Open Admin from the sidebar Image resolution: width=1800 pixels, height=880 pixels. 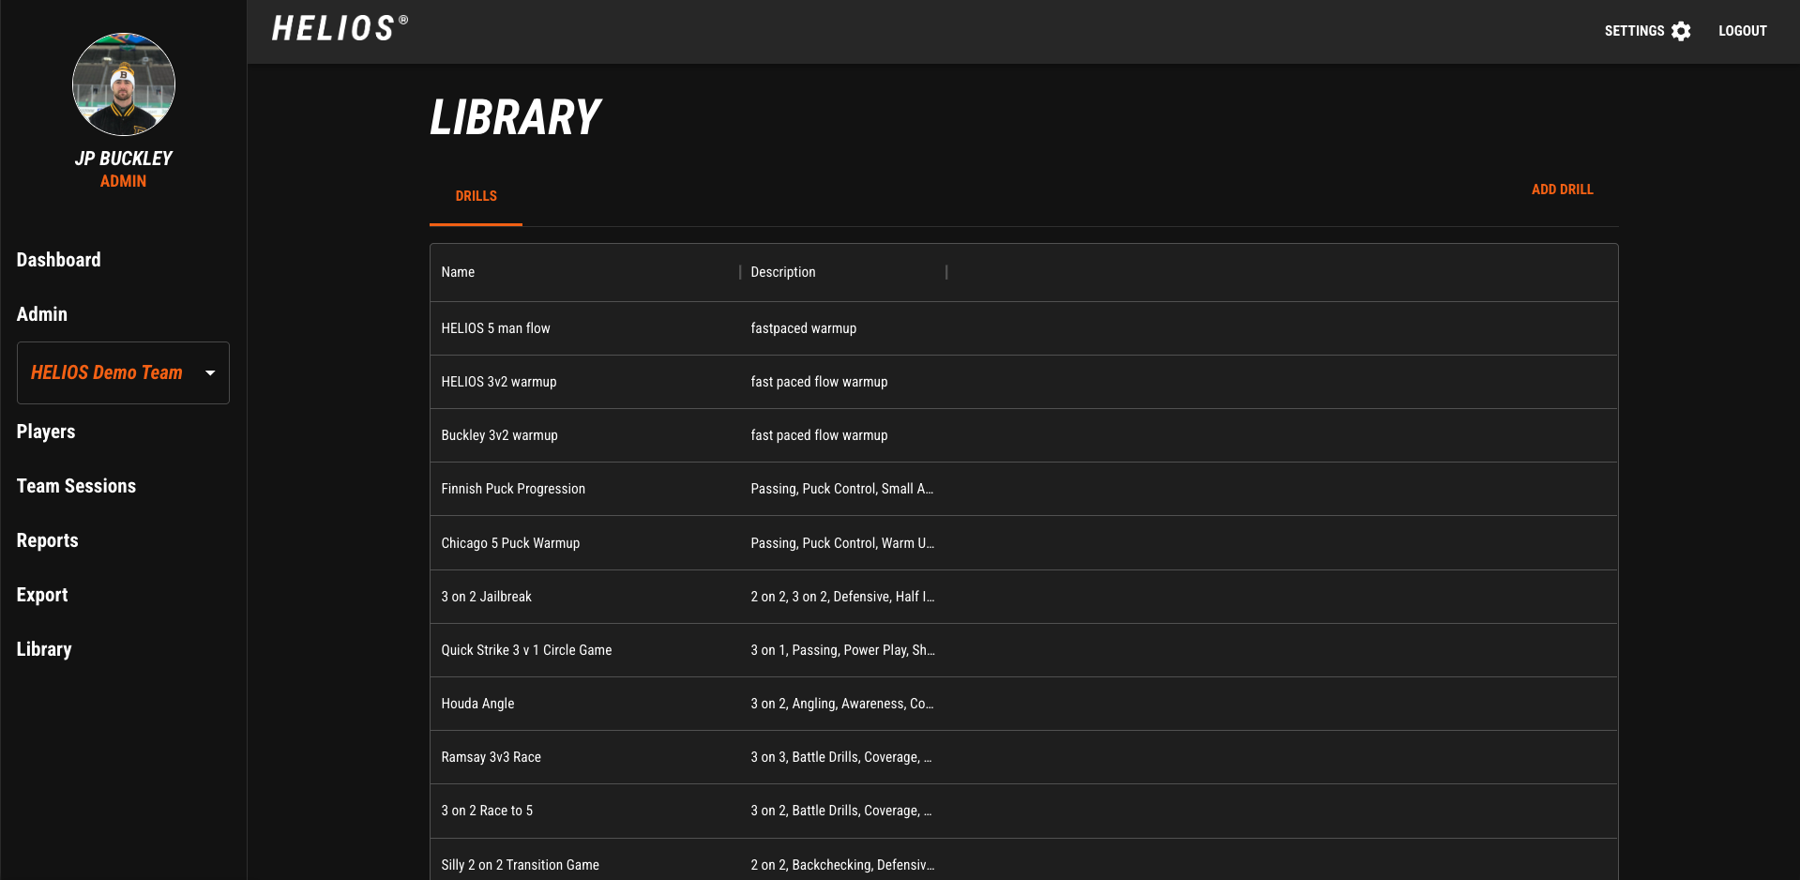pyautogui.click(x=42, y=314)
